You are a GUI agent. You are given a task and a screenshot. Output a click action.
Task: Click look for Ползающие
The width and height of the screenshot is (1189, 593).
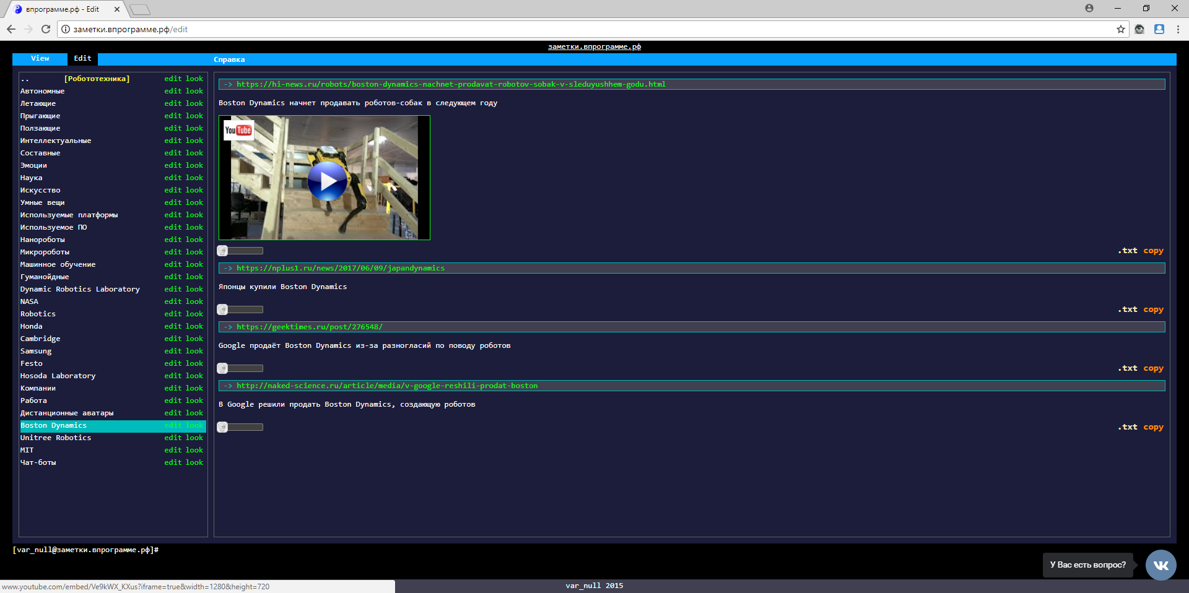(x=194, y=128)
